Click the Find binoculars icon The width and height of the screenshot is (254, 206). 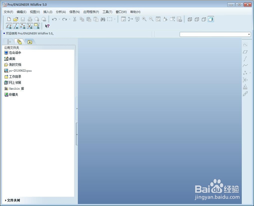coord(103,19)
